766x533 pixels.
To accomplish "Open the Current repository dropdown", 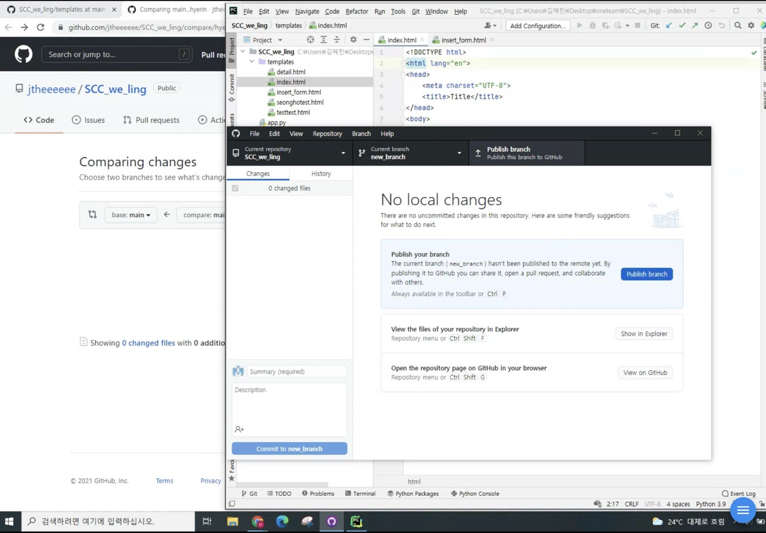I will [289, 153].
